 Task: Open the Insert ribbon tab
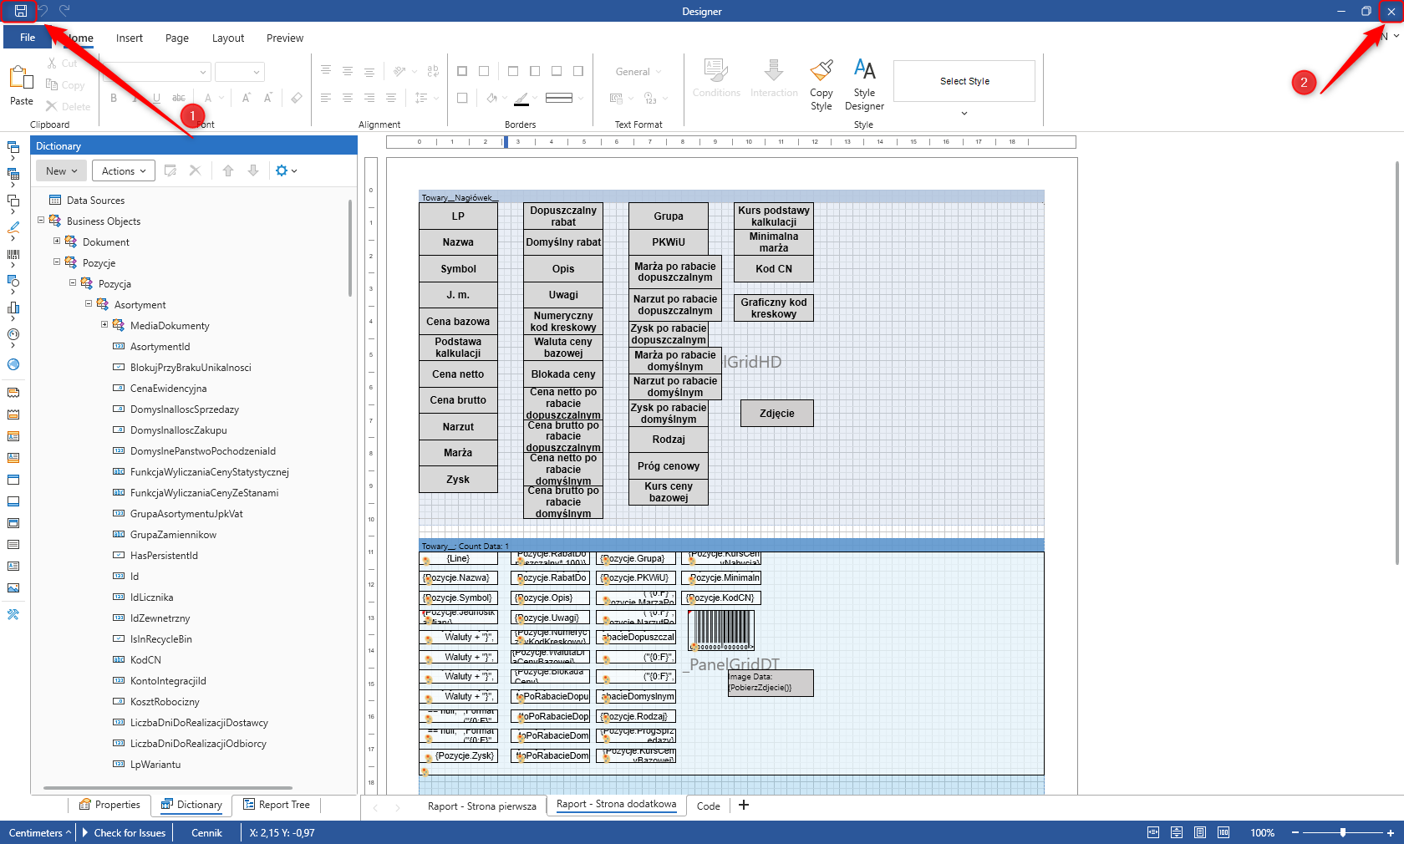(x=130, y=38)
